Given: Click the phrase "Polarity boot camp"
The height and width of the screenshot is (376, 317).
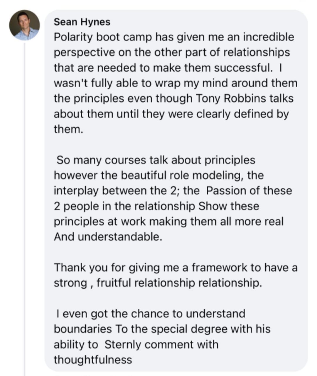Looking at the screenshot, I should [x=103, y=37].
